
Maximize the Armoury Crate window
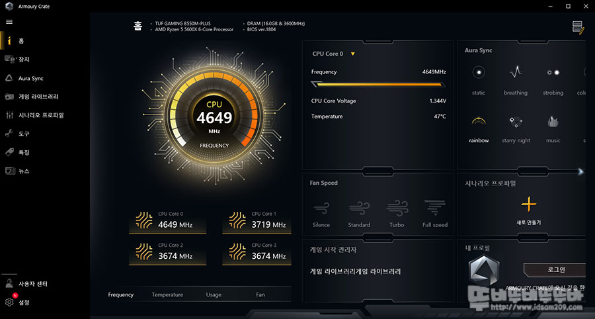(x=568, y=7)
